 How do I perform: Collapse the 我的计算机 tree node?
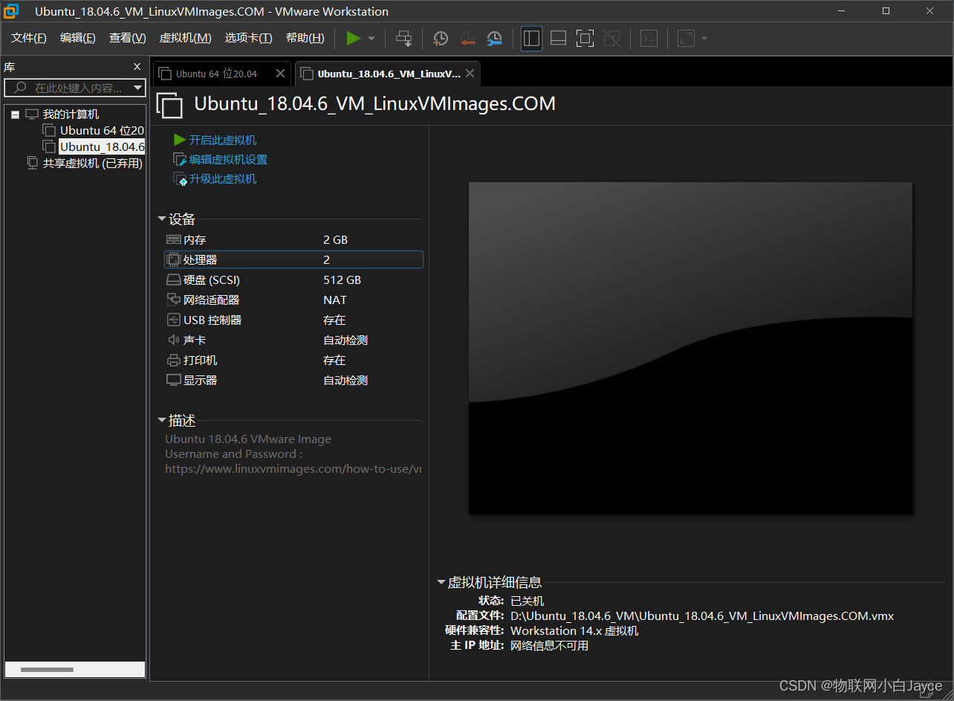coord(15,114)
